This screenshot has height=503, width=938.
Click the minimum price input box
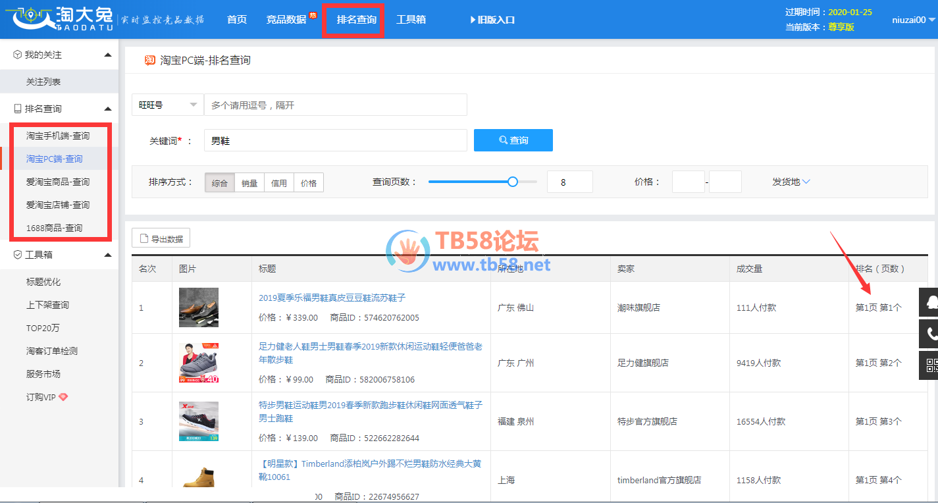coord(689,182)
